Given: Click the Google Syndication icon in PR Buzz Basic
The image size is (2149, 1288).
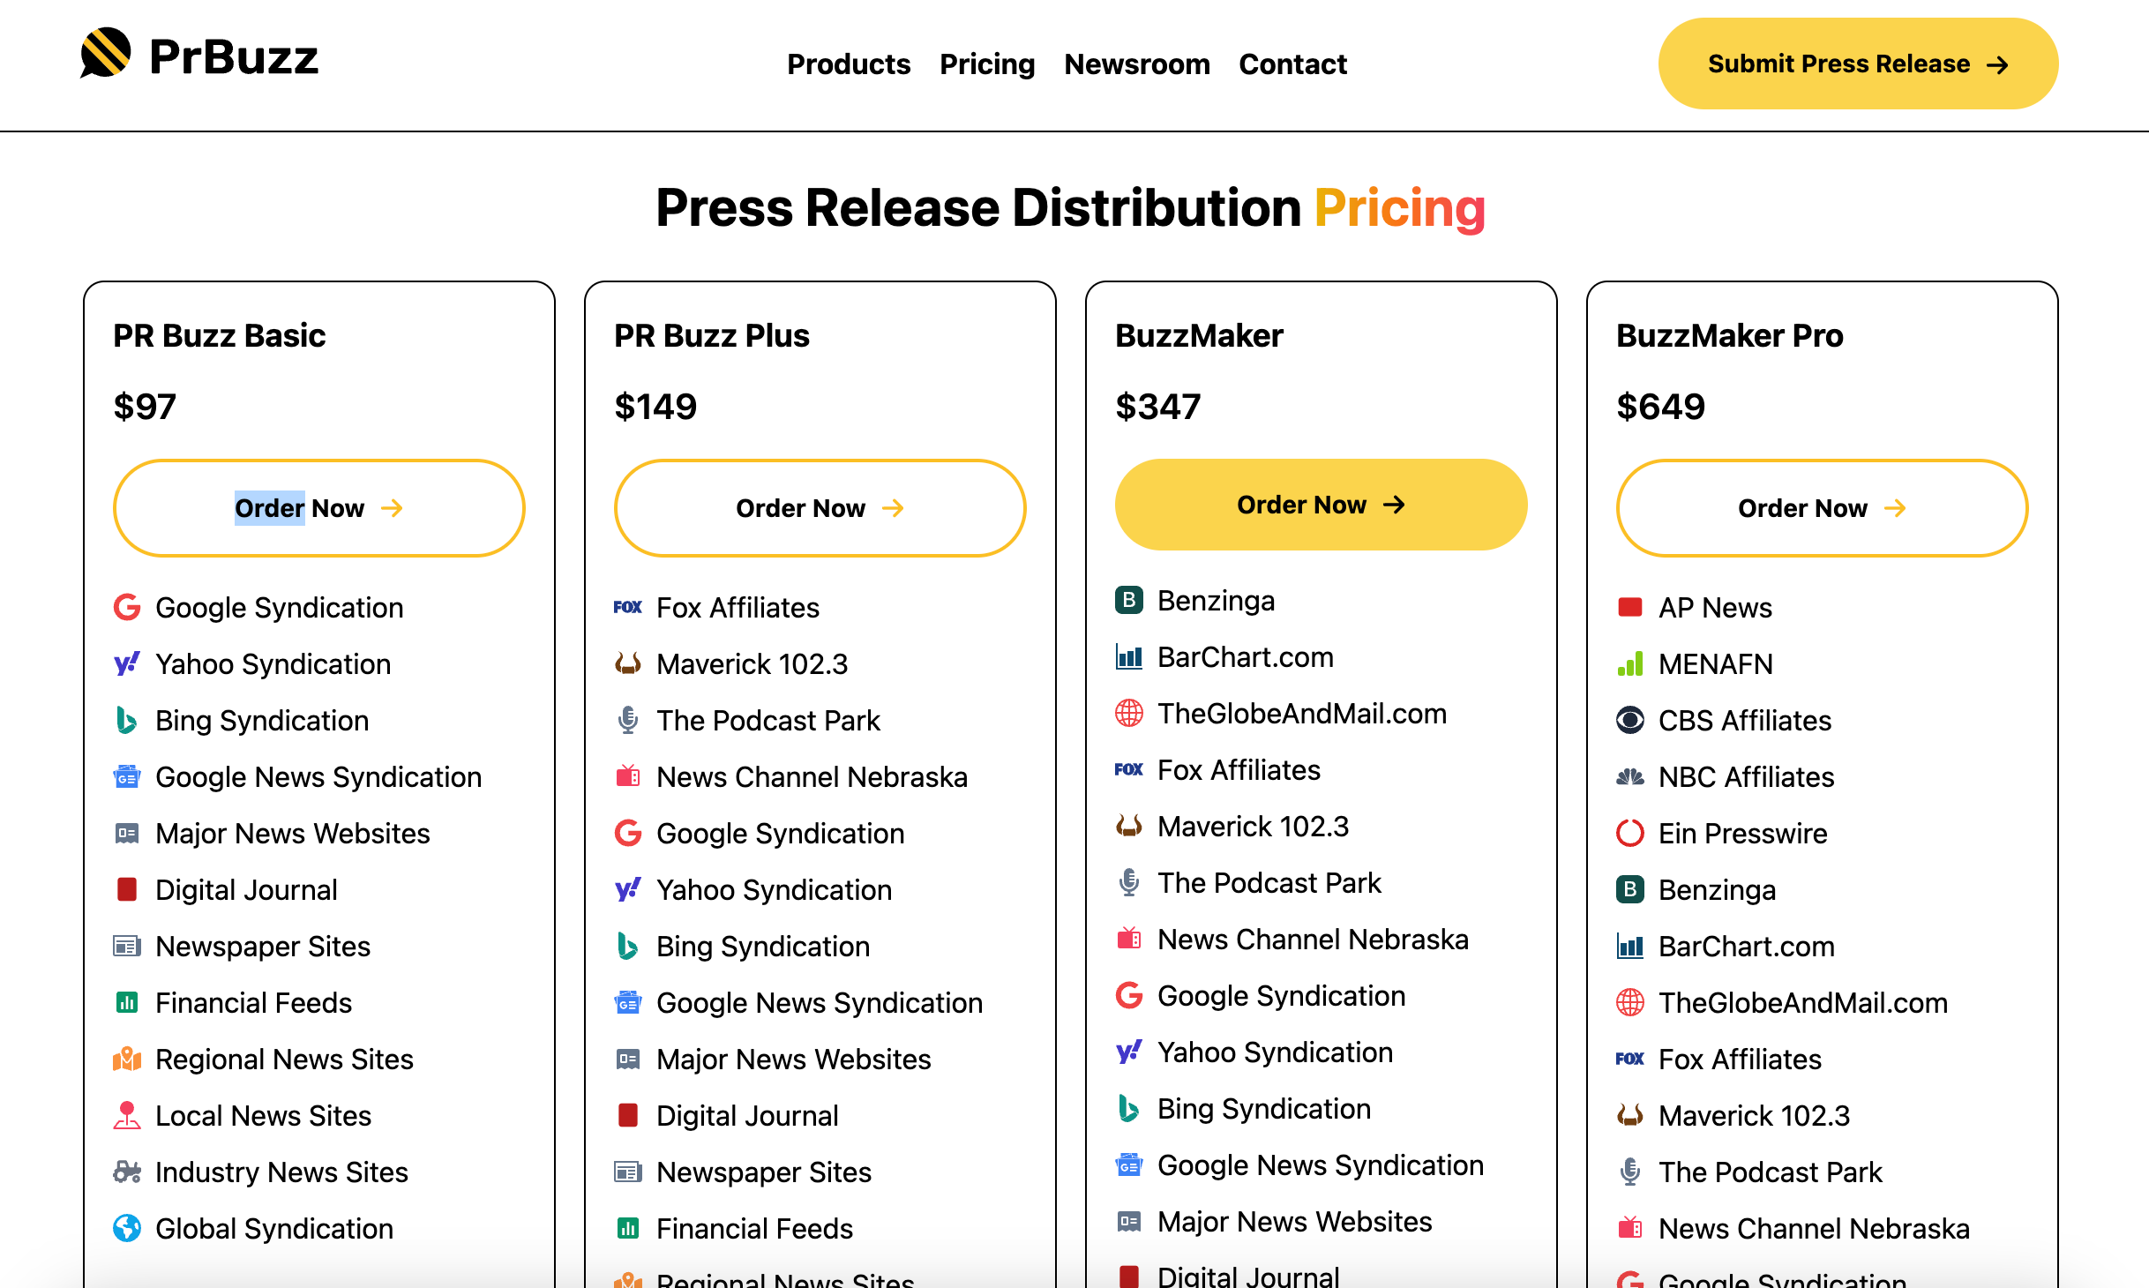Looking at the screenshot, I should 128,607.
